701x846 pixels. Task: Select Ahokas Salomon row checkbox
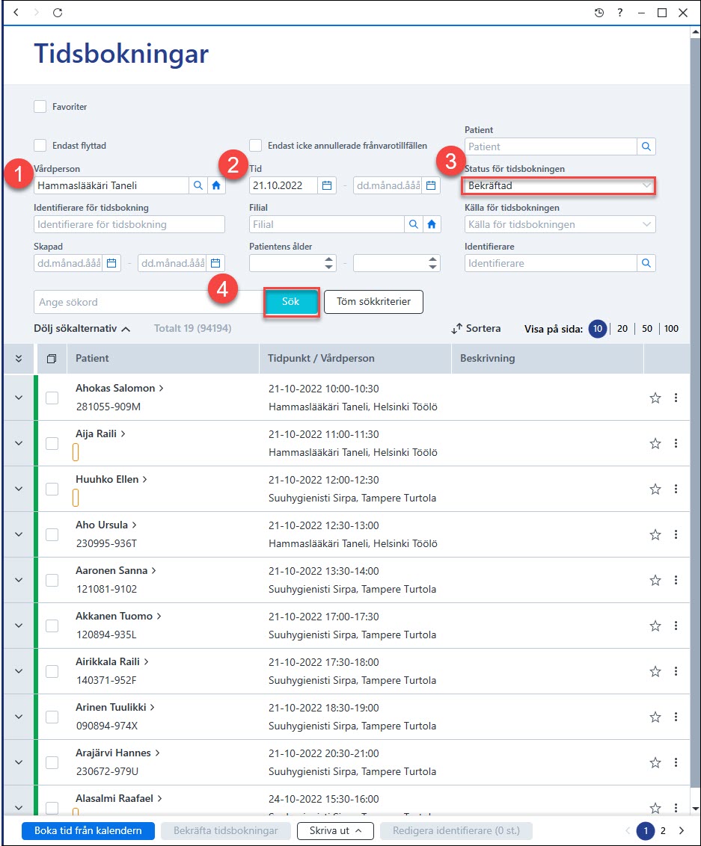[x=52, y=398]
